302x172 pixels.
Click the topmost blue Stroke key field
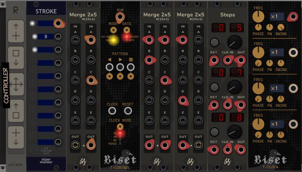(46, 23)
